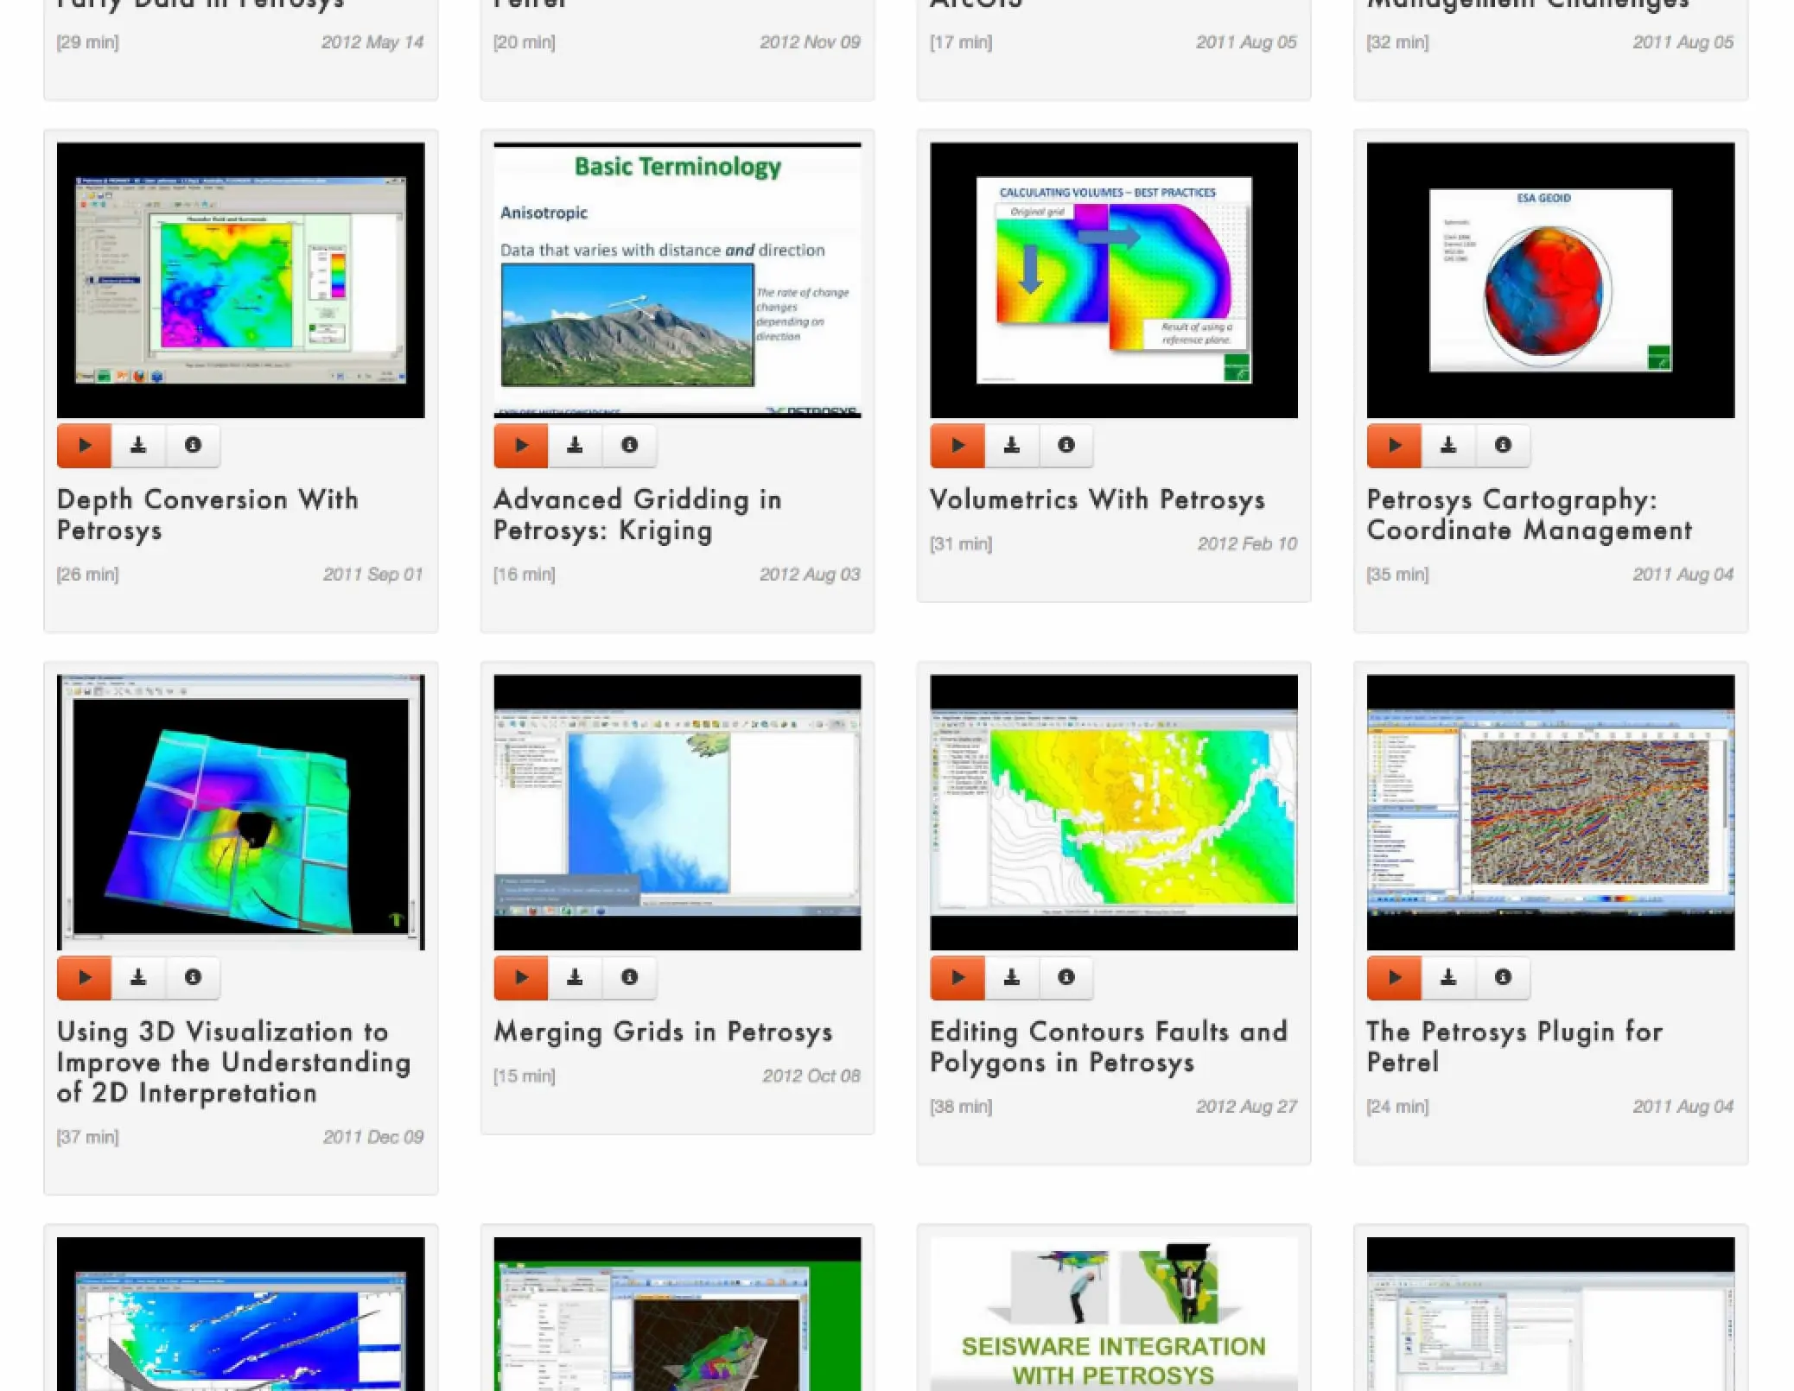Select the [35 min] duration text
This screenshot has height=1391, width=1794.
1397,575
